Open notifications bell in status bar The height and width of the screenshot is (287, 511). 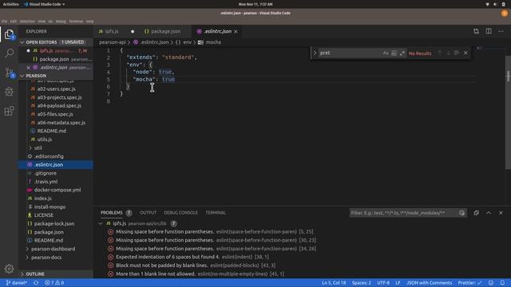[502, 283]
